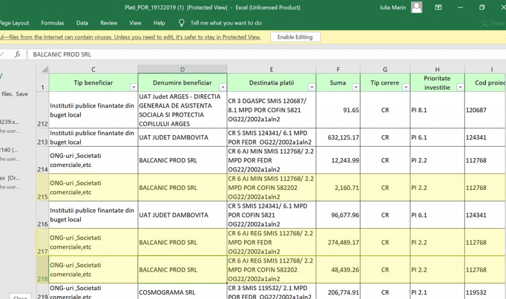Open the Denumire beneficiar filter dropdown

[x=223, y=87]
